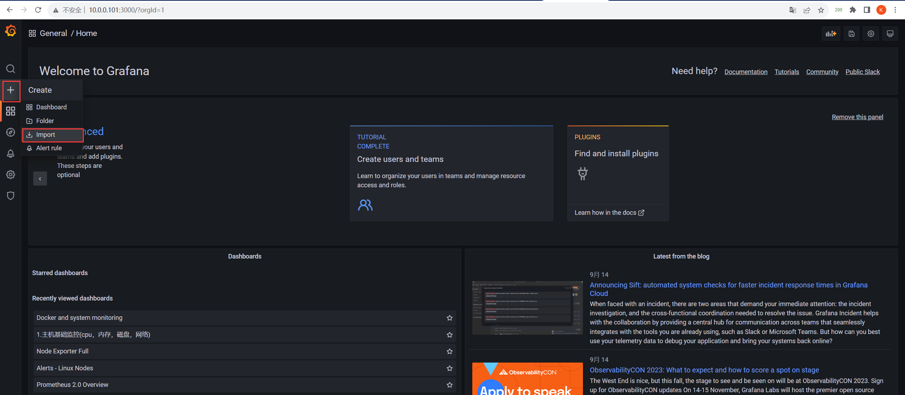Open Docker and system monitoring dashboard
Image resolution: width=905 pixels, height=395 pixels.
tap(245, 318)
